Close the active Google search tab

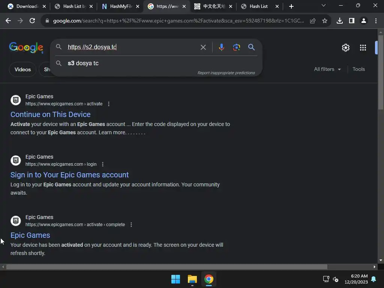(x=184, y=6)
